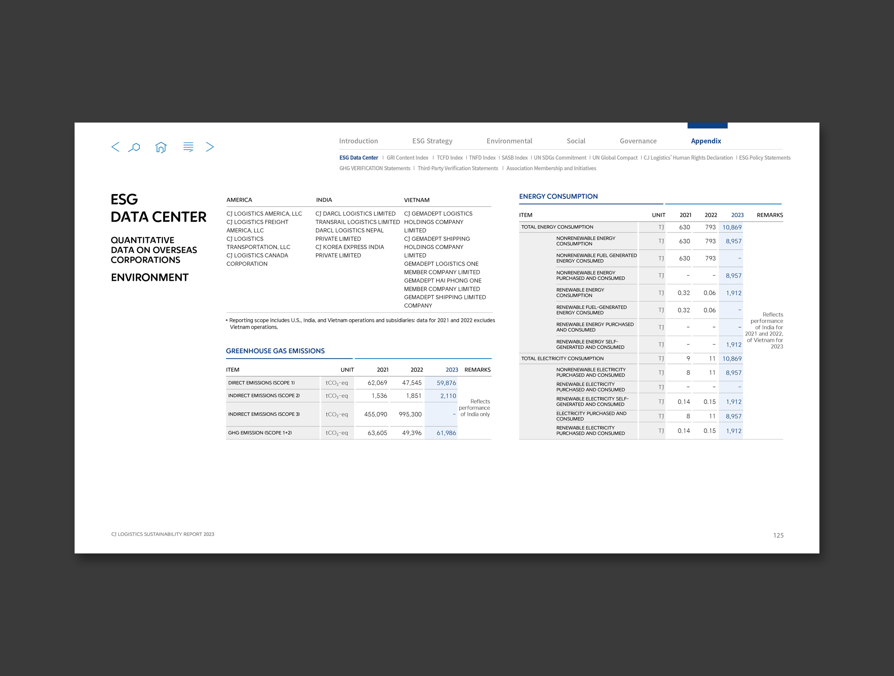This screenshot has height=676, width=894.
Task: Click 'GHG EMISSION (SCOPE 1+2)' row label
Action: 260,433
